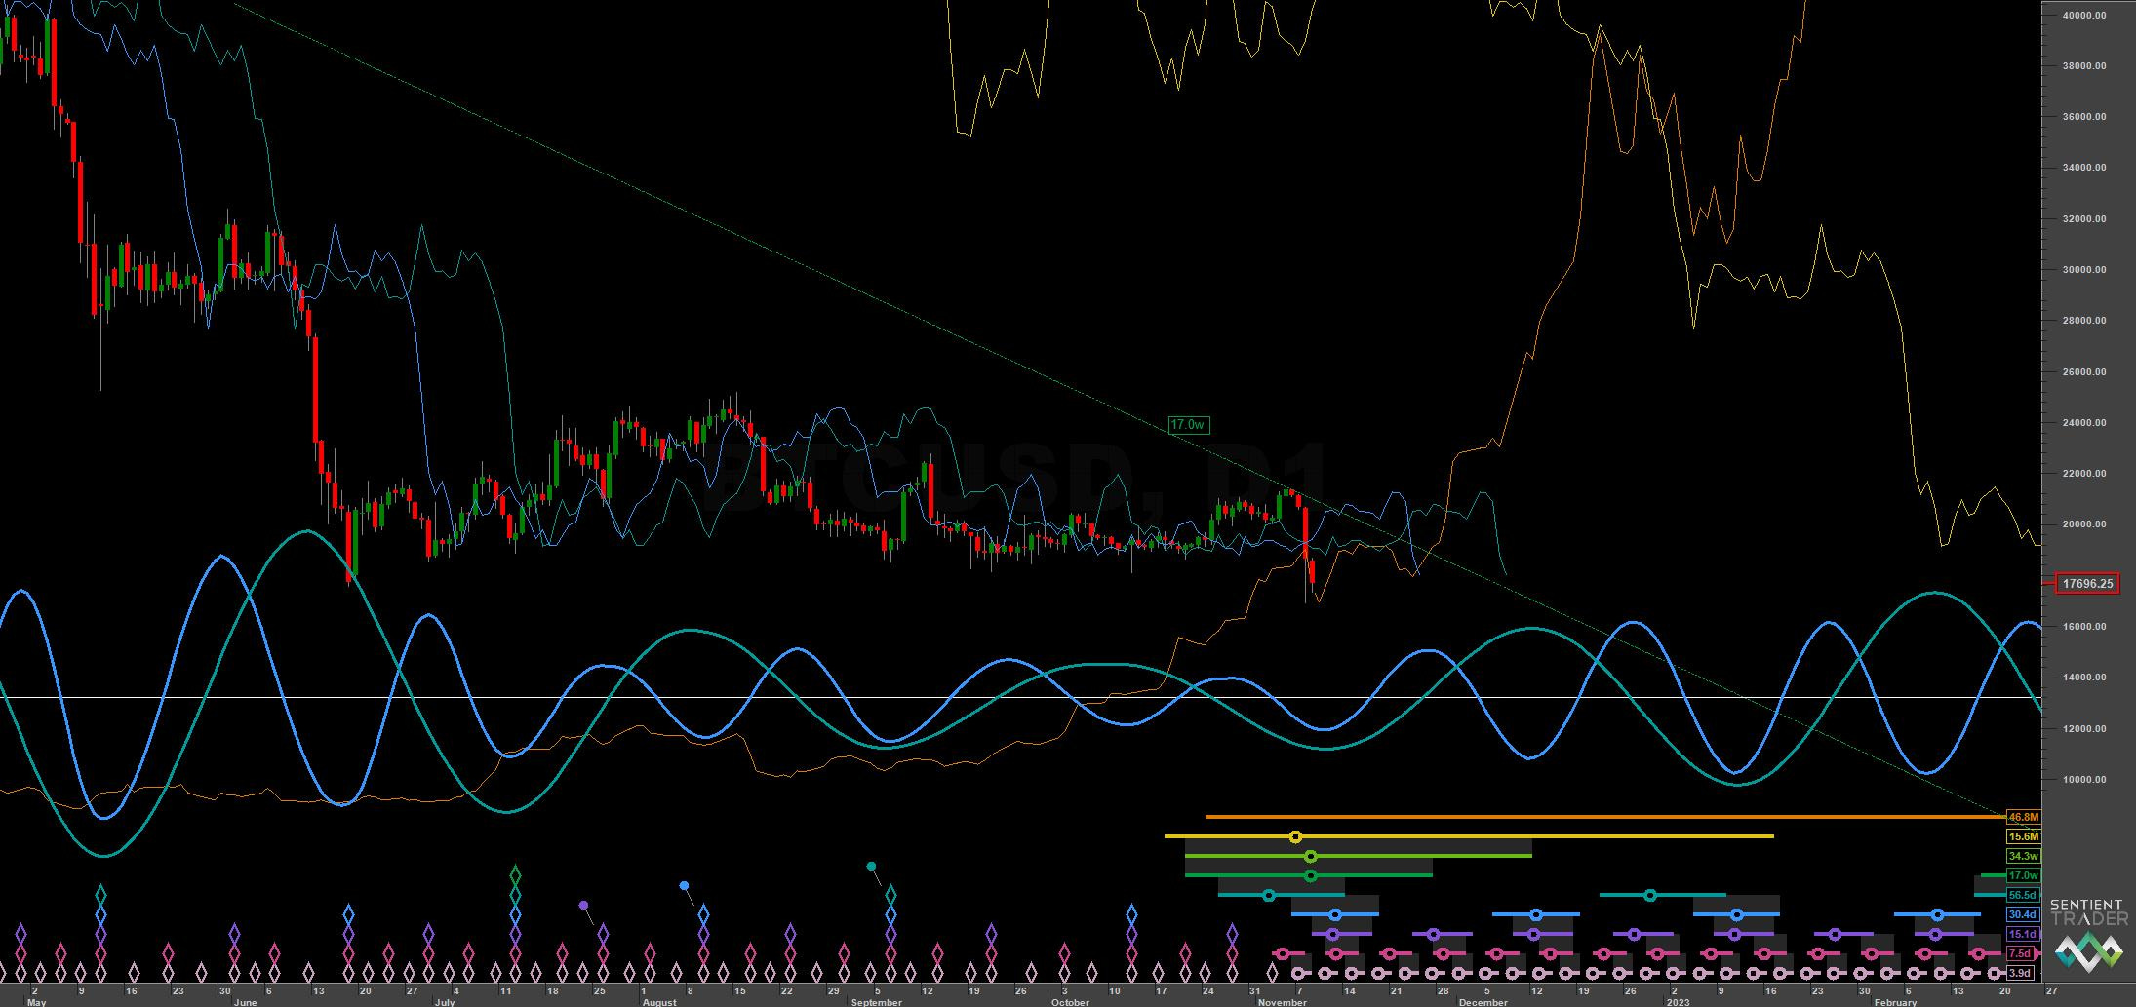Click the blue 30.4d circle near November 10
This screenshot has height=1007, width=2136.
pyautogui.click(x=1335, y=914)
